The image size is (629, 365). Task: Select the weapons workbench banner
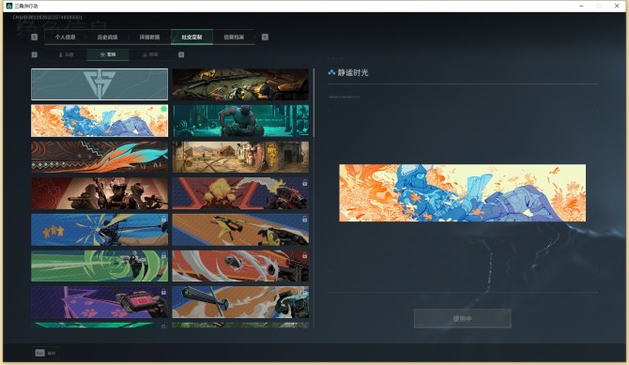pos(240,84)
